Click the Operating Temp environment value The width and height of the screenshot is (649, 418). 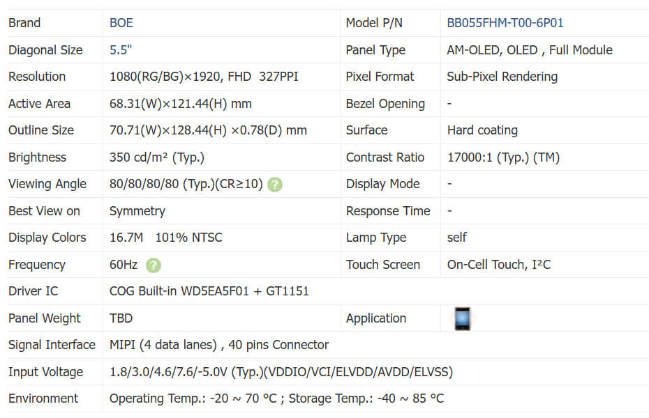[276, 398]
